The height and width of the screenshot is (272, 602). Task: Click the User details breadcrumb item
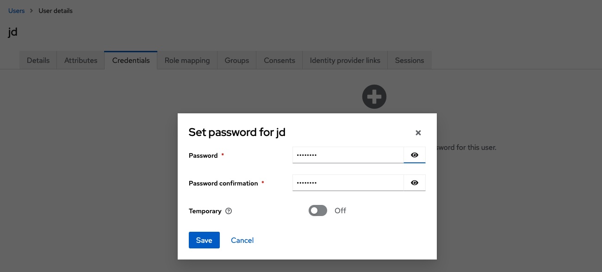tap(56, 11)
